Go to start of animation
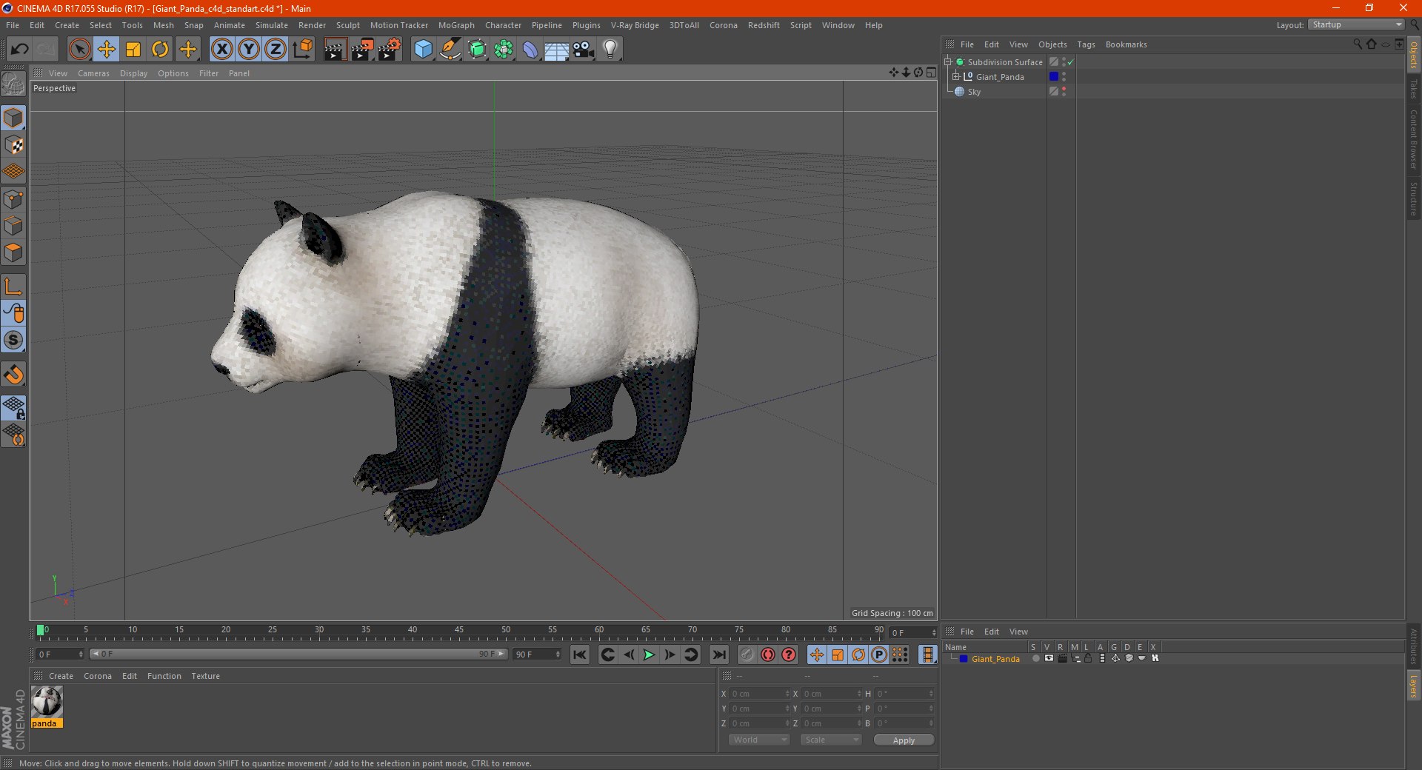Screen dimensions: 1422x770 580,654
